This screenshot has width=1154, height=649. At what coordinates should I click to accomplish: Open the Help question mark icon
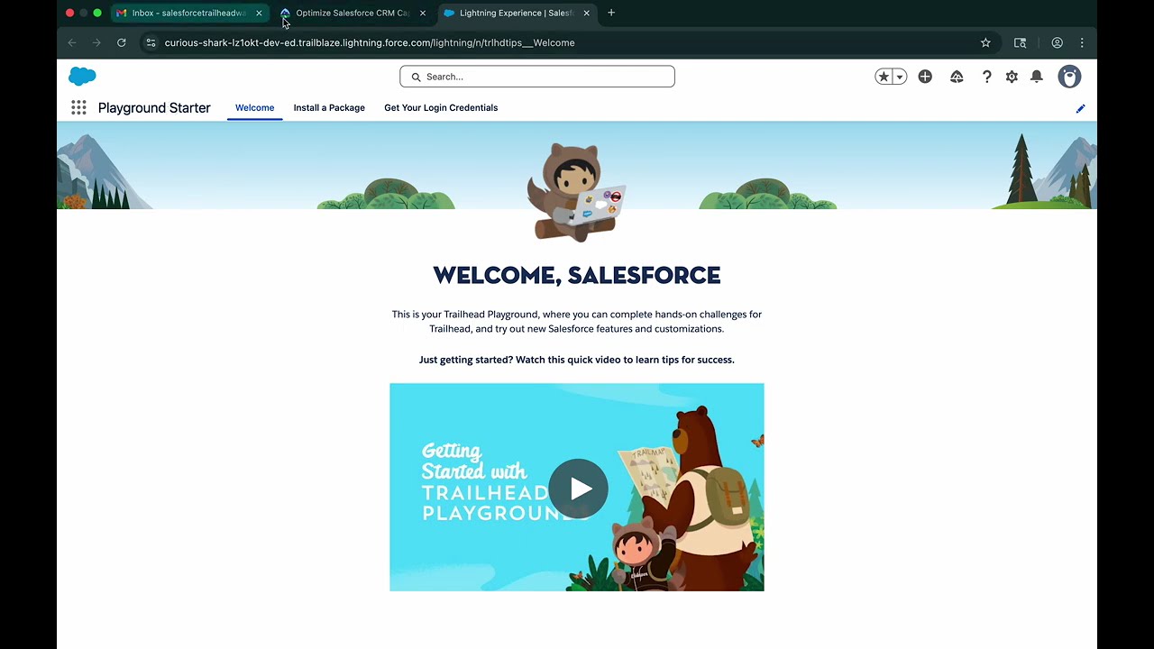point(986,77)
